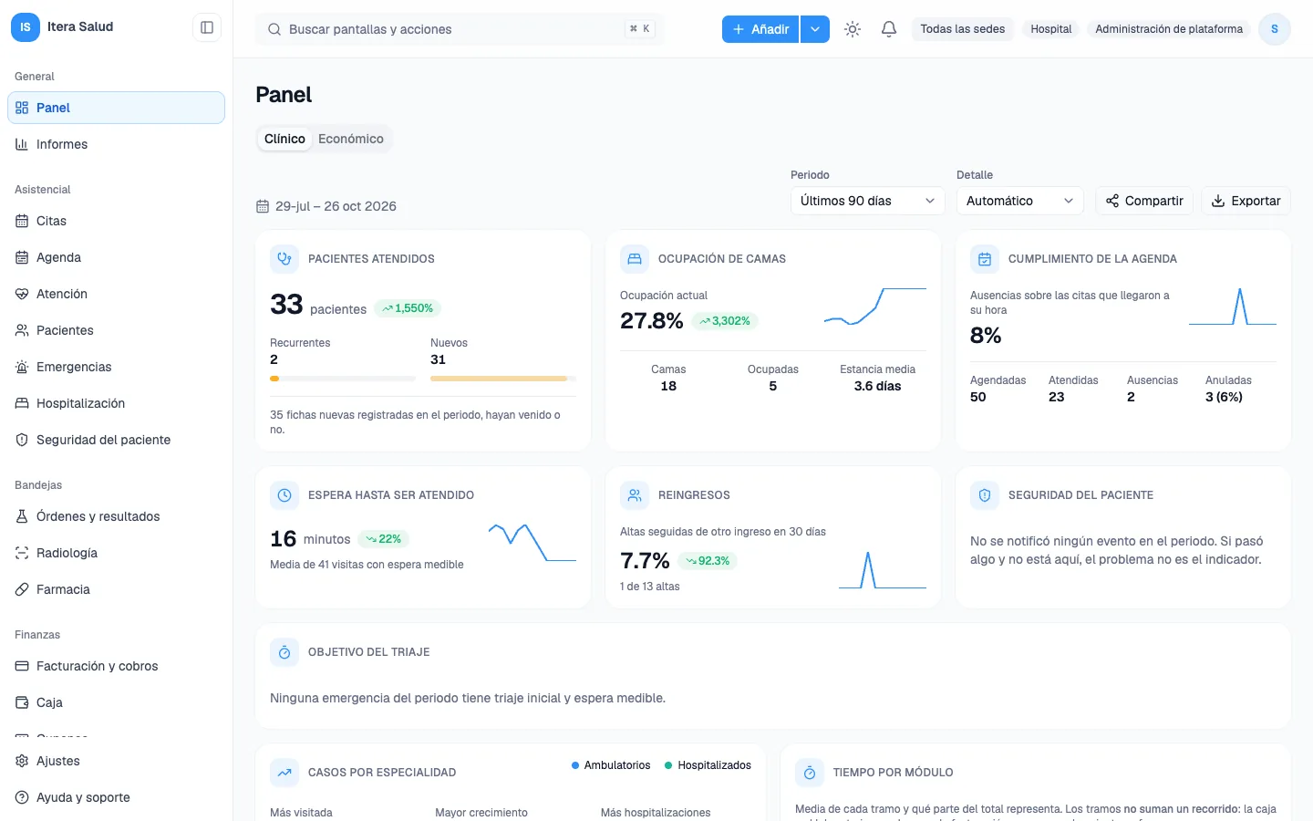Open Facturación y cobros in the sidebar
Screen dimensions: 1313x821
(116, 666)
